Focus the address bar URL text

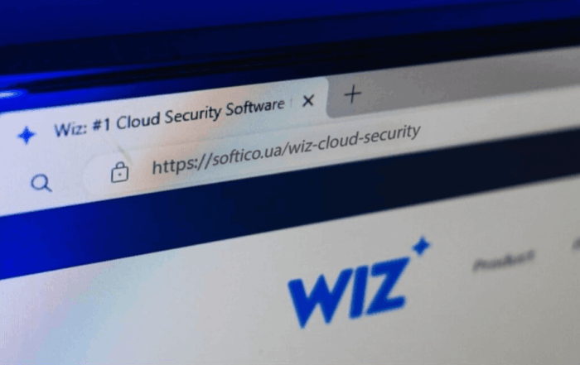[x=286, y=149]
